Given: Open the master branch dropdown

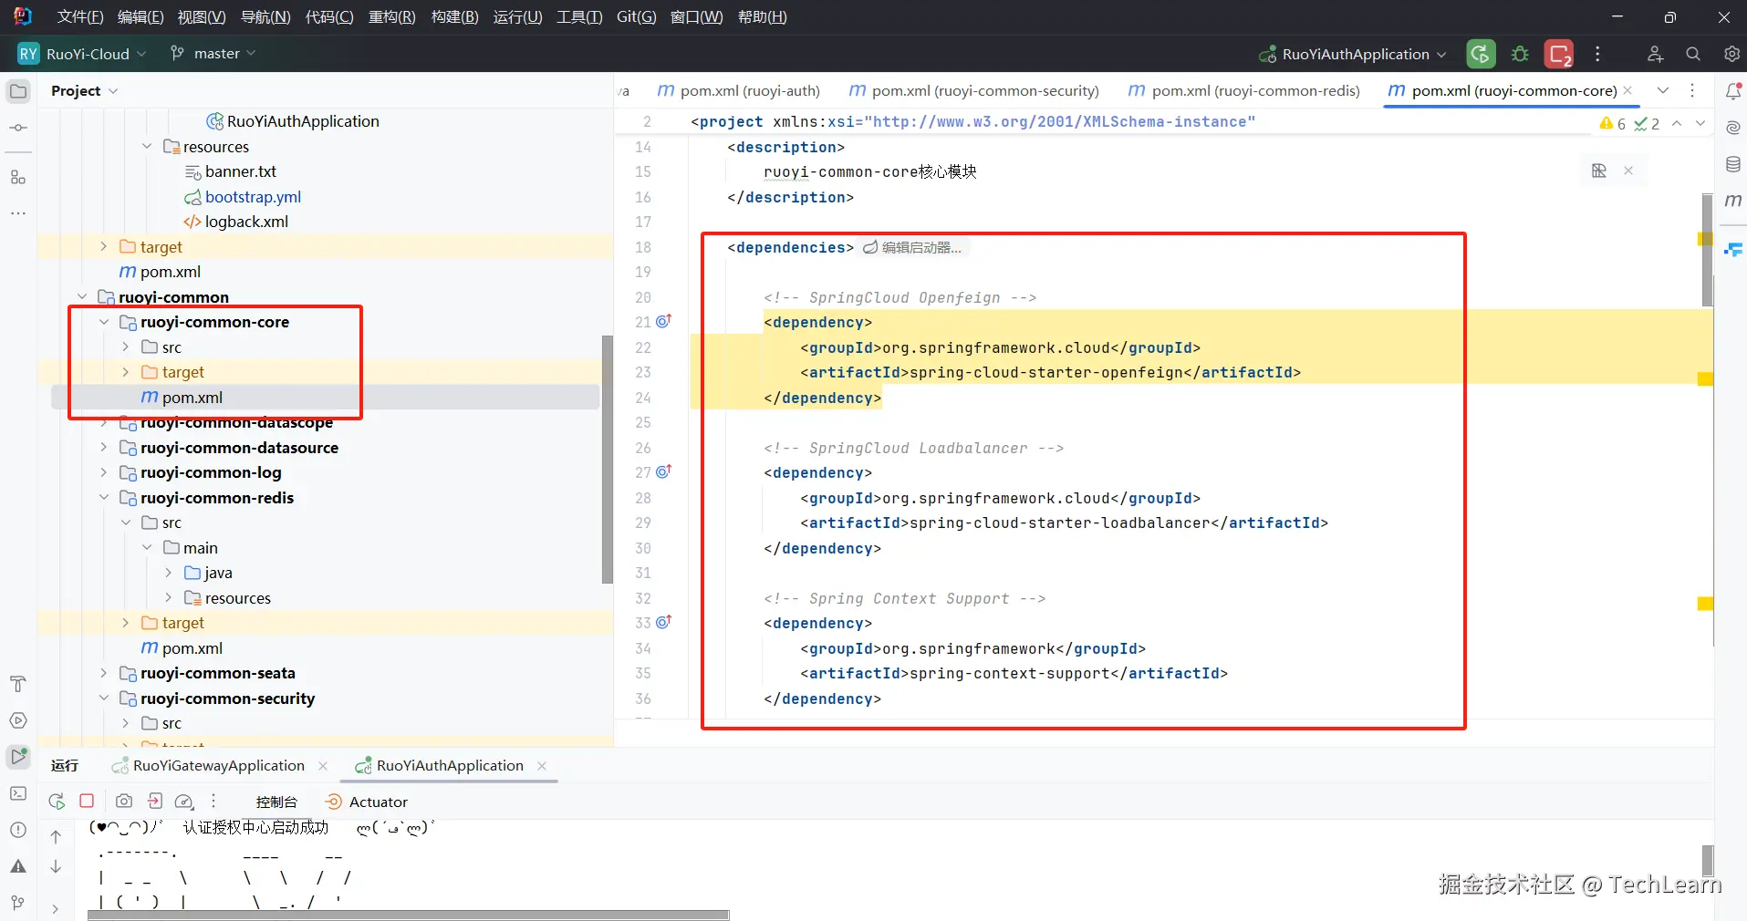Looking at the screenshot, I should [213, 54].
